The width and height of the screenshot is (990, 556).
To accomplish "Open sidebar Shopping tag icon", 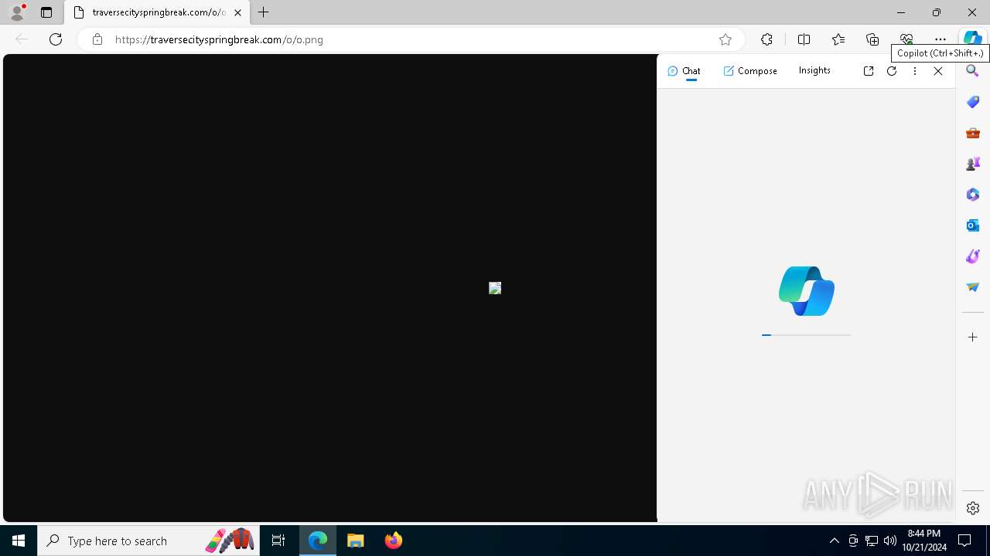I will (x=973, y=102).
